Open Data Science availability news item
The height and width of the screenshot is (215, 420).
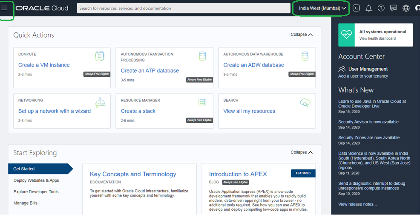pos(374,160)
